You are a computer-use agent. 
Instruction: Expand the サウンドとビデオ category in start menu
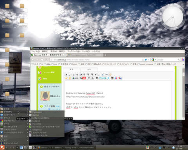pos(14,127)
